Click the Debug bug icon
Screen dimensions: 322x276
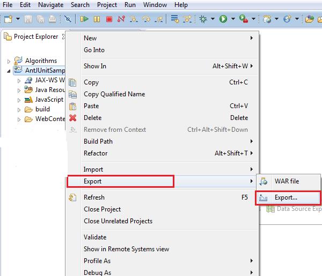pos(203,19)
